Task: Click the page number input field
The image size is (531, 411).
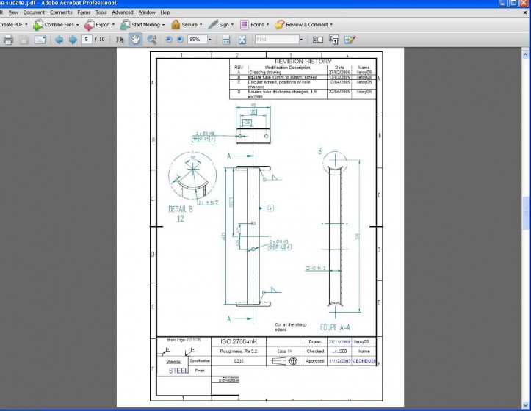Action: [87, 40]
